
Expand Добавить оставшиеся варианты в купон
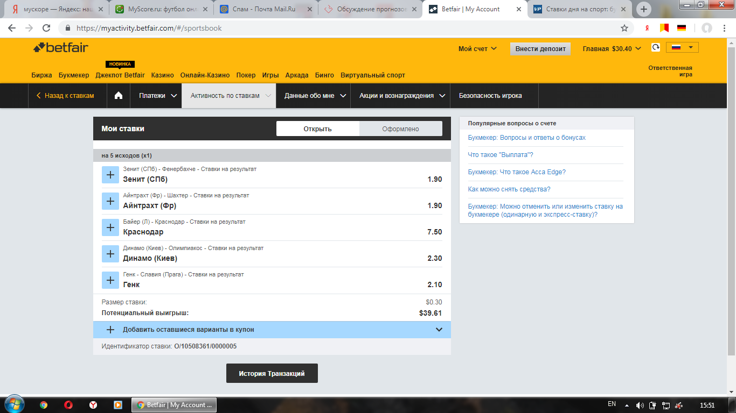tap(272, 330)
